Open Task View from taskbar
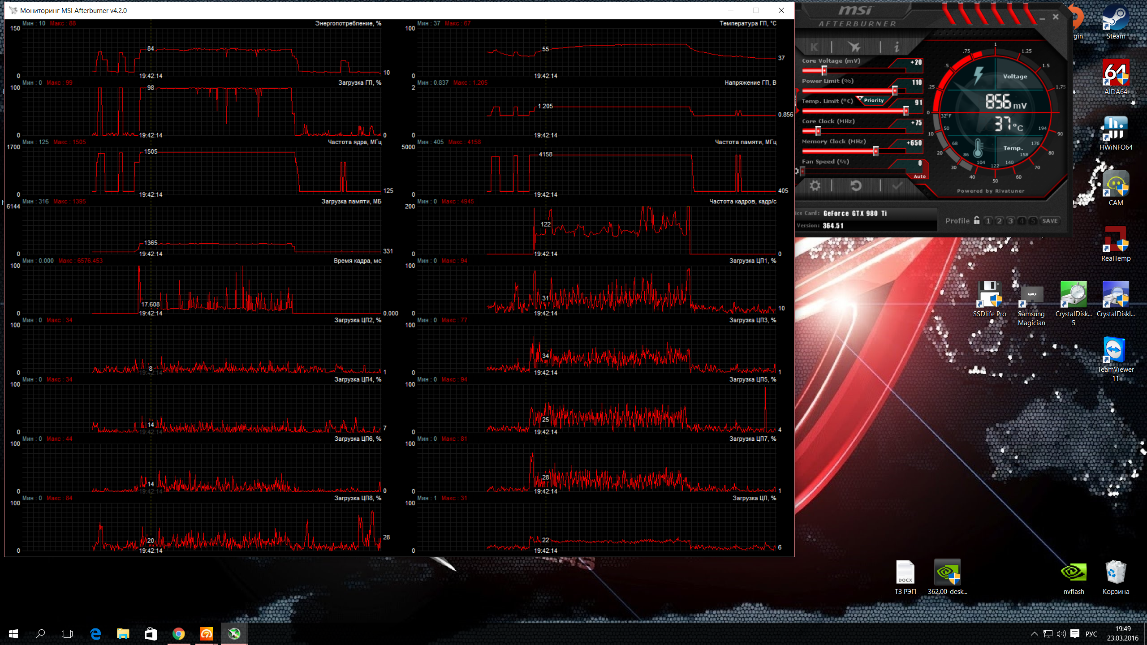Viewport: 1147px width, 645px height. pos(67,634)
